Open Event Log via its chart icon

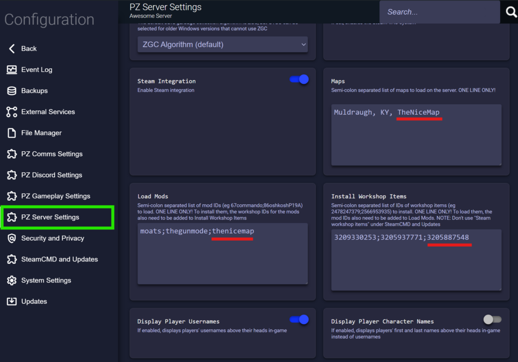pyautogui.click(x=12, y=70)
